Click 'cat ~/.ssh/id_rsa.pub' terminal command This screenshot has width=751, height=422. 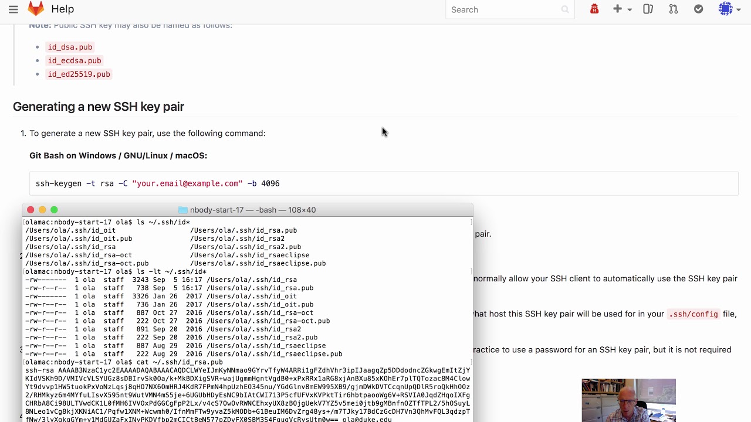tap(180, 362)
